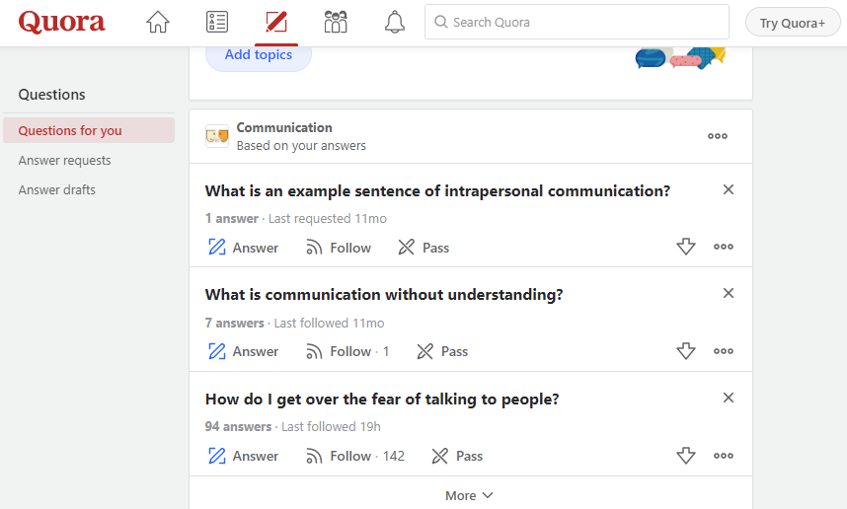Dismiss the intrapersonal communication question

(729, 189)
